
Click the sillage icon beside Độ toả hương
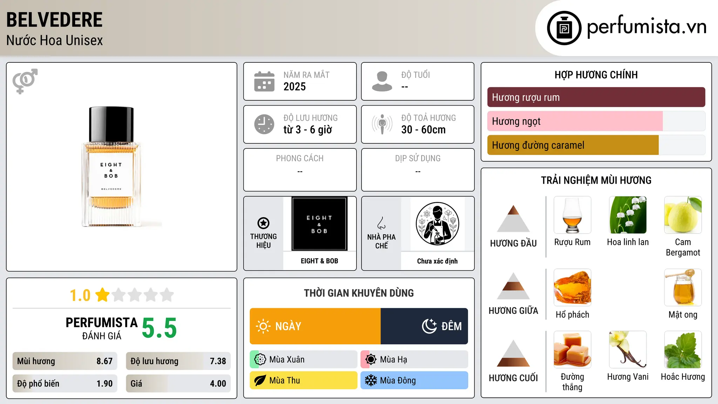pos(382,124)
